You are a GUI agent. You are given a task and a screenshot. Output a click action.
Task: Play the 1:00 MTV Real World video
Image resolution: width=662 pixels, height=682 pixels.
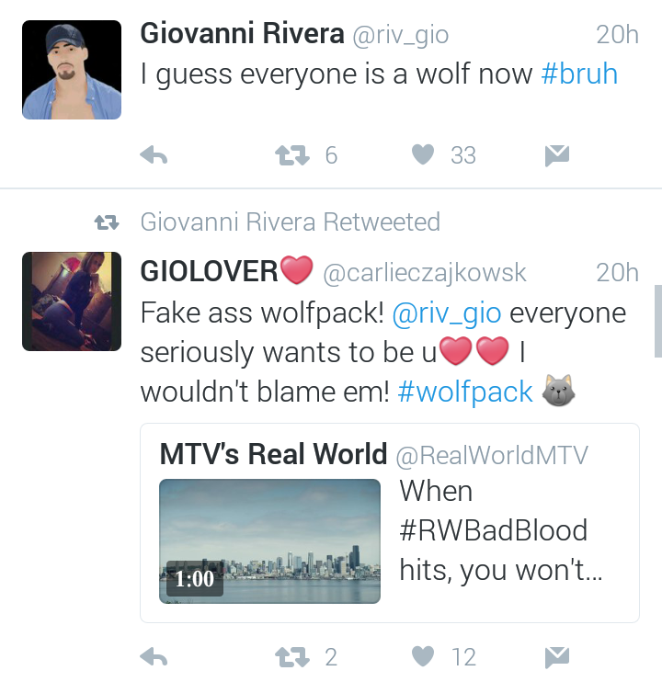coord(269,541)
